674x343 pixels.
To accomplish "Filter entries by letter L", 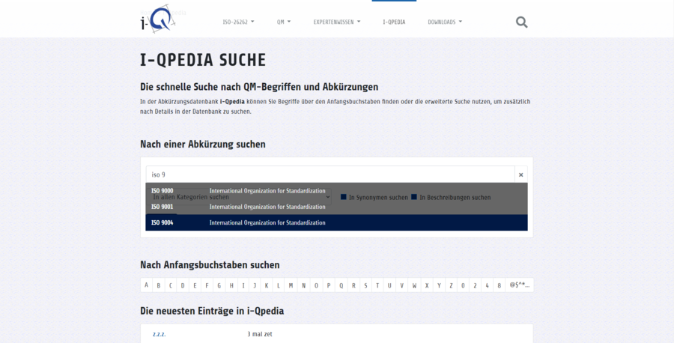I will tap(278, 285).
